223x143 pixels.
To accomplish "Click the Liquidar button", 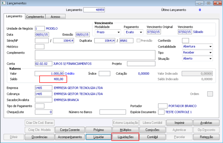I will pos(98,137).
